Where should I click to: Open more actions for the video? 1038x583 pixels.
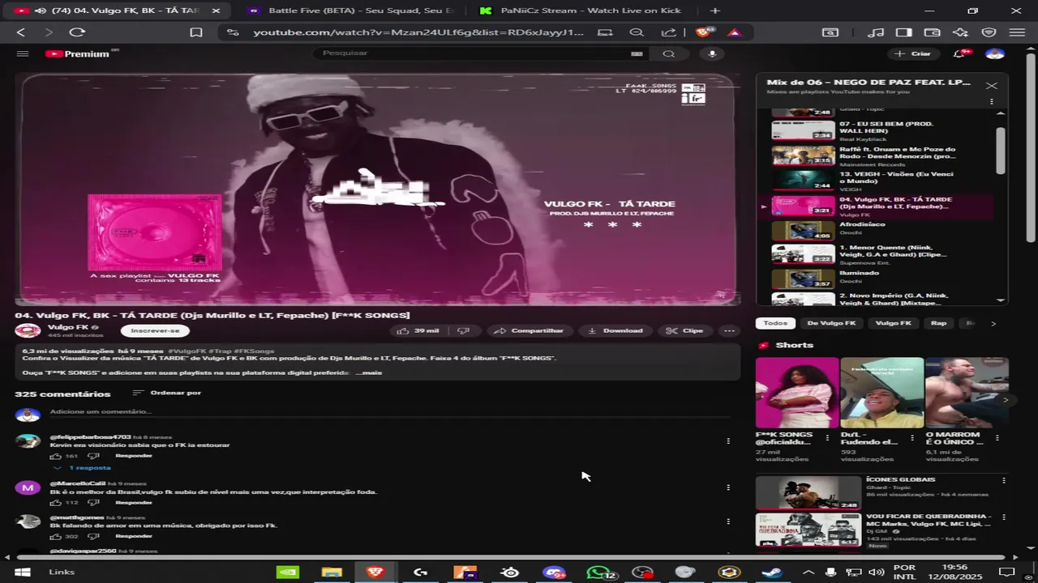pyautogui.click(x=729, y=330)
